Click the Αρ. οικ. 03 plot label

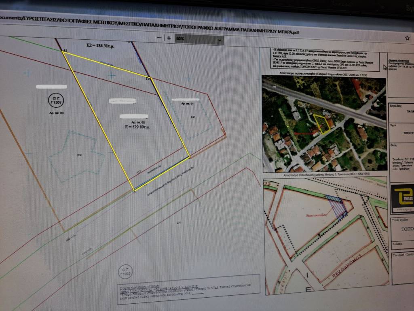(x=56, y=113)
